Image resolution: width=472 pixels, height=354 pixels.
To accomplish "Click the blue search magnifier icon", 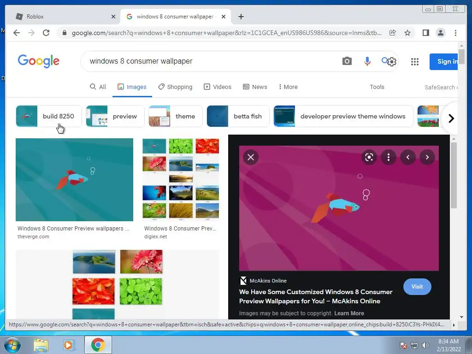I will (x=385, y=60).
